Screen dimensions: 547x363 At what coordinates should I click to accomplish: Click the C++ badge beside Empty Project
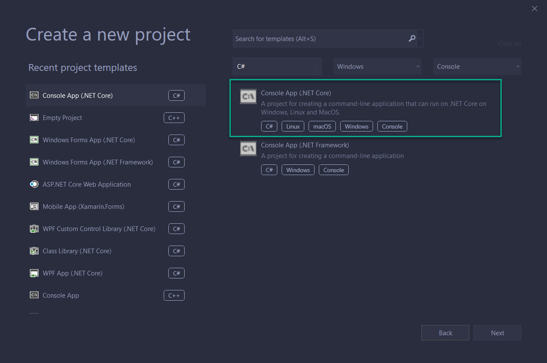point(174,117)
